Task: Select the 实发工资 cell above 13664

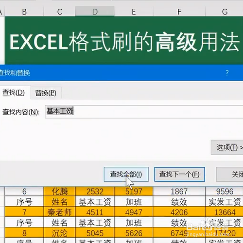Action: tap(225, 202)
